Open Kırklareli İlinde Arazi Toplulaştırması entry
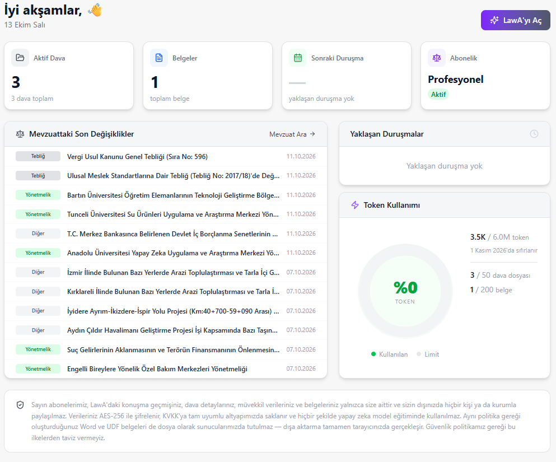556x462 pixels. pos(166,291)
